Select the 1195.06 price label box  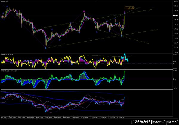129,8
